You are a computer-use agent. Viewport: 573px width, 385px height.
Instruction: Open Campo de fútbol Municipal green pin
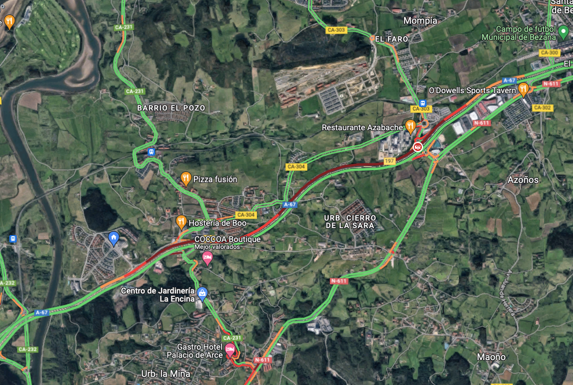click(x=564, y=32)
